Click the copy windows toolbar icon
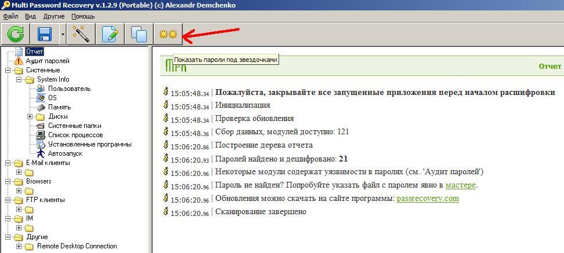The width and height of the screenshot is (564, 253). (x=139, y=34)
